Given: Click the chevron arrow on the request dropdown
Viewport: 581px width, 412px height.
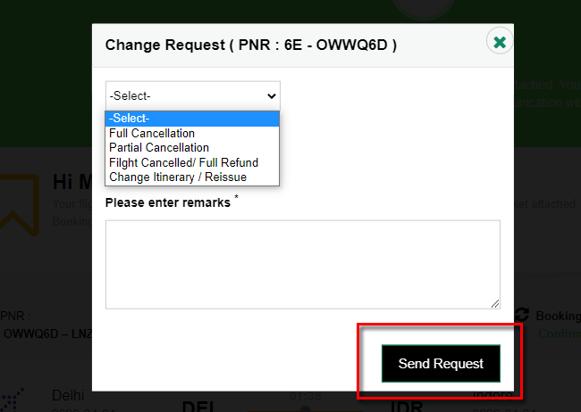Looking at the screenshot, I should 272,96.
